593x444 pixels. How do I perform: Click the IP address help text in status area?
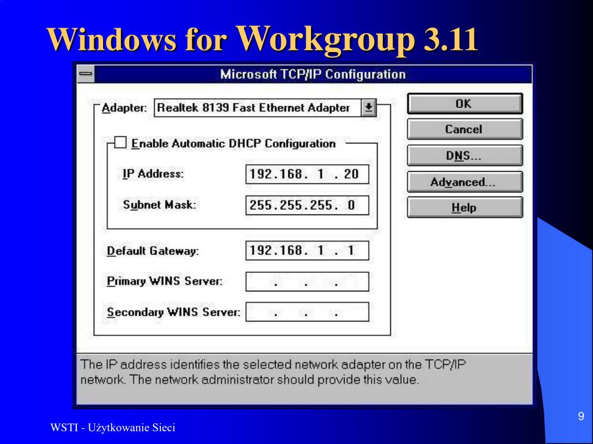click(x=273, y=372)
